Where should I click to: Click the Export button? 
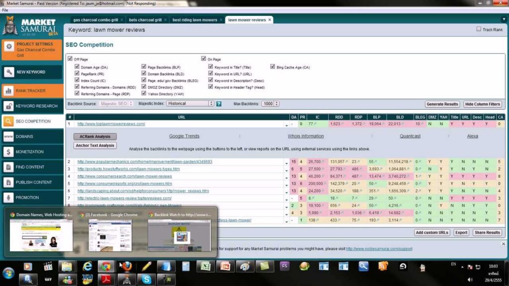[x=461, y=232]
